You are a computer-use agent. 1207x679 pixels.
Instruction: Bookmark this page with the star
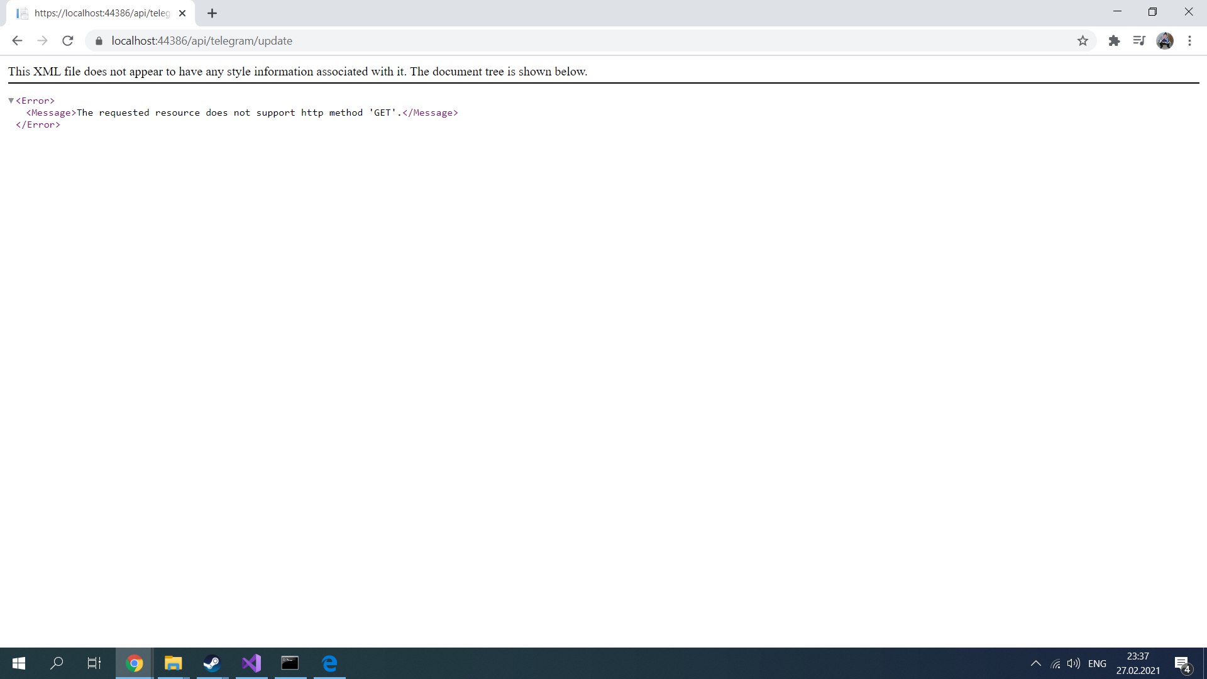[1083, 41]
